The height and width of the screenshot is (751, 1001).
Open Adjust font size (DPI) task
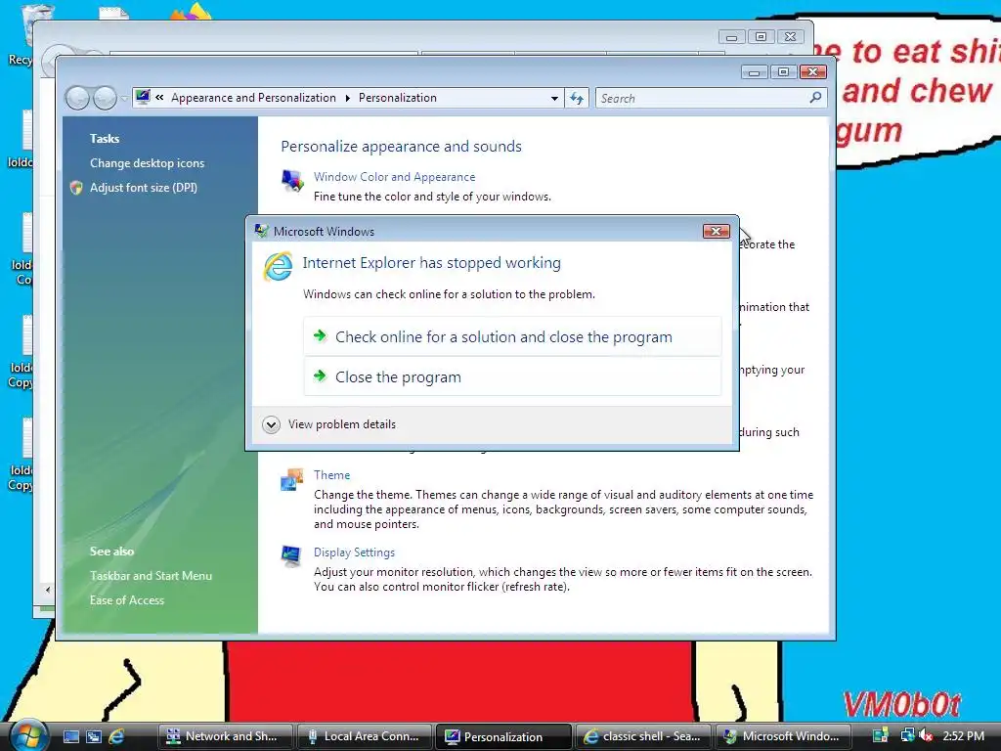(x=143, y=187)
